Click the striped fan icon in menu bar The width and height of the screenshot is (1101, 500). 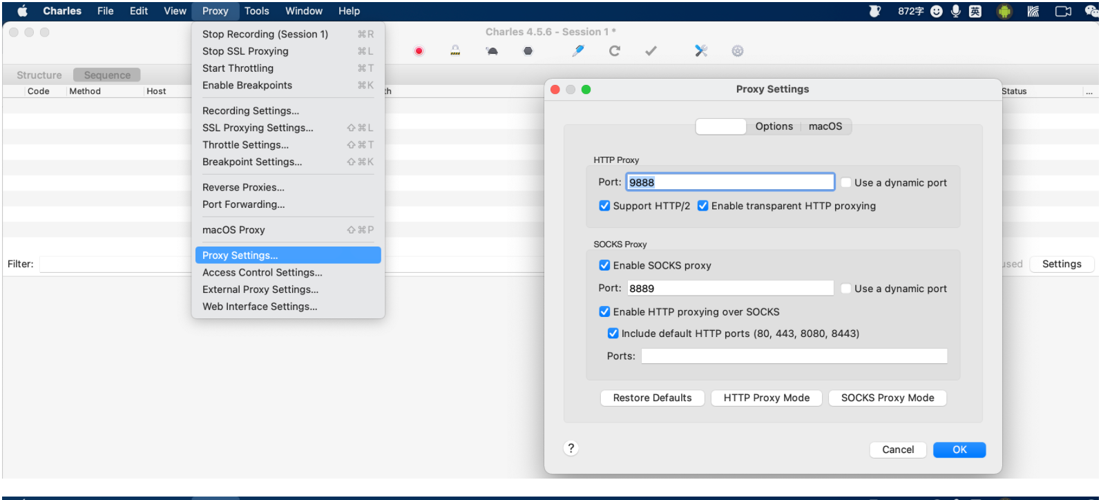[1033, 11]
